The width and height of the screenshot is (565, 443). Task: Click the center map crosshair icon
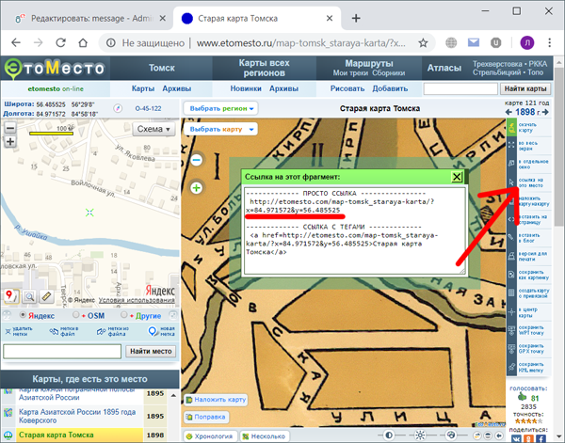[x=511, y=312]
